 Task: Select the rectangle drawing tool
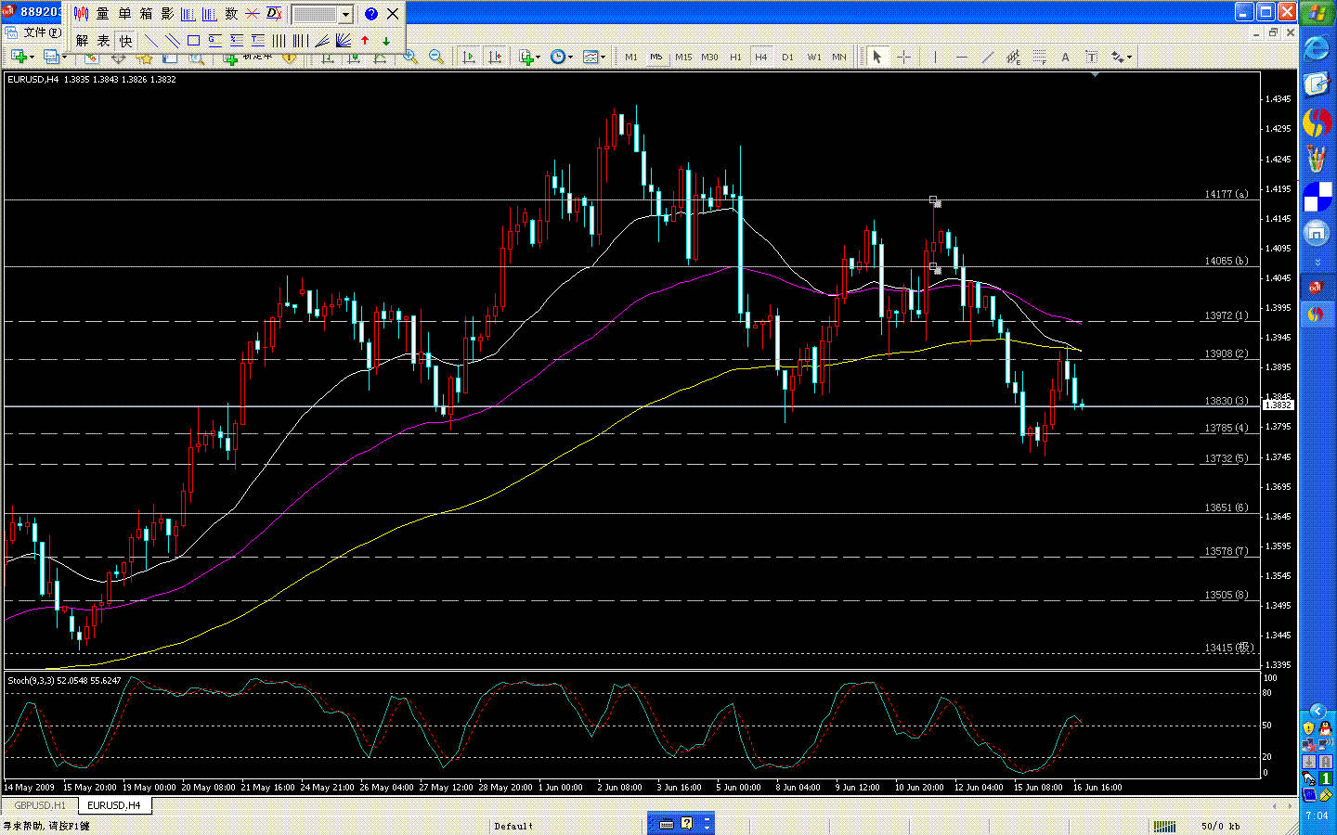(x=193, y=41)
